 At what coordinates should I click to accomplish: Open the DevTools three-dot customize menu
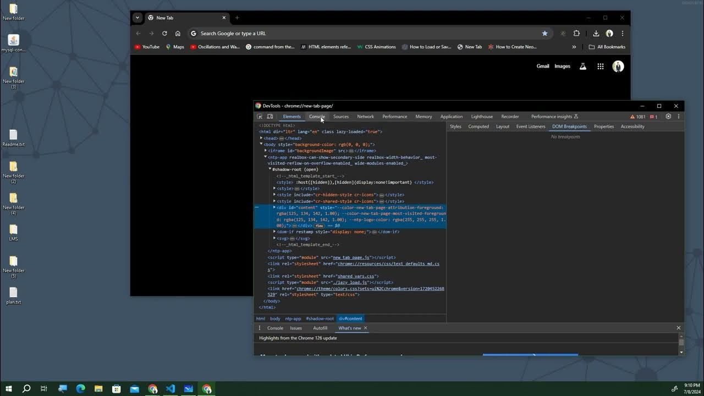679,117
